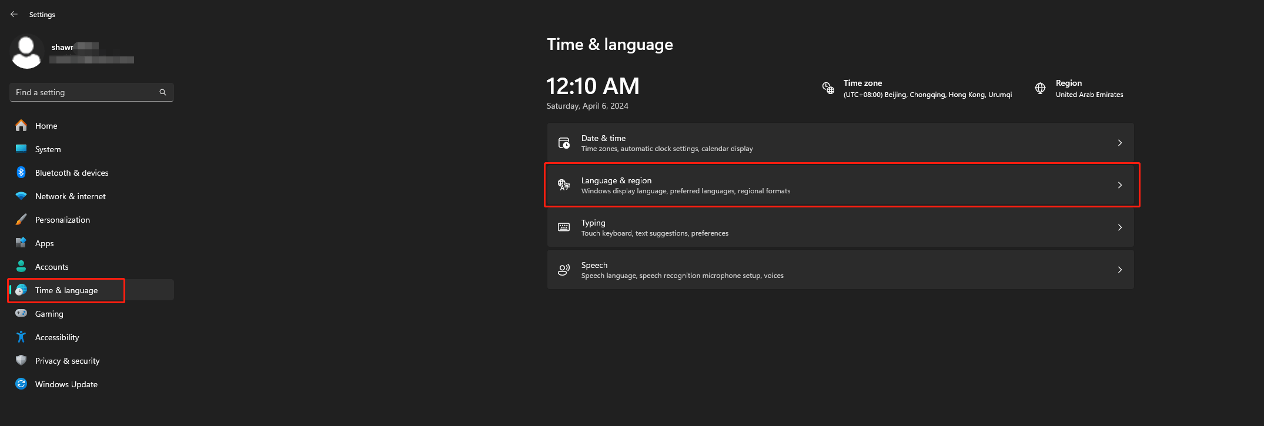Click the System monitor icon
The height and width of the screenshot is (426, 1264).
[21, 149]
